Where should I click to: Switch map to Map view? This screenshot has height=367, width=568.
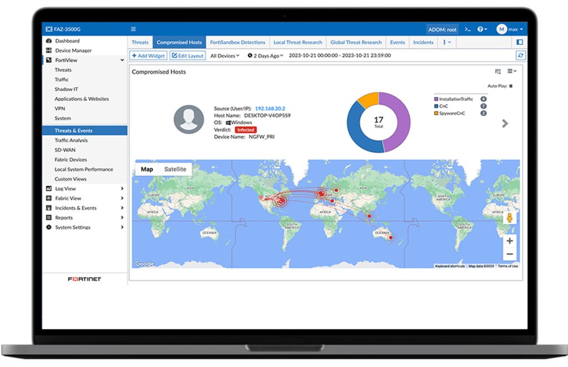[x=146, y=169]
